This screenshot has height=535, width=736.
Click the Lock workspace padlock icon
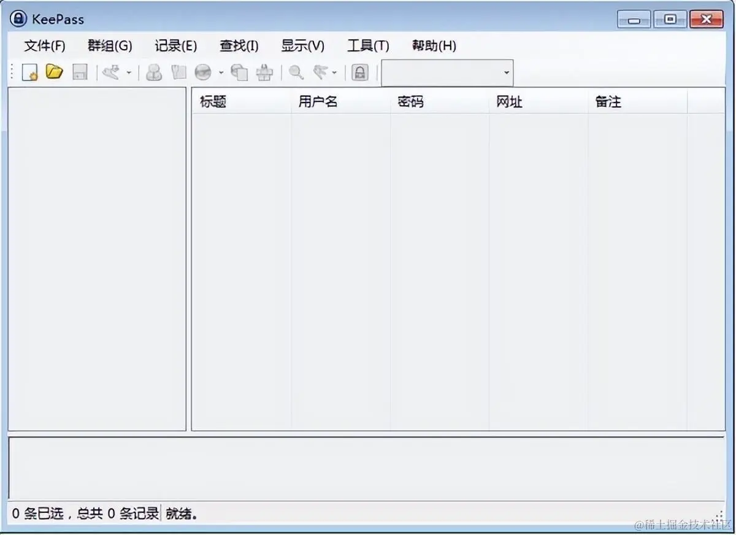(360, 72)
